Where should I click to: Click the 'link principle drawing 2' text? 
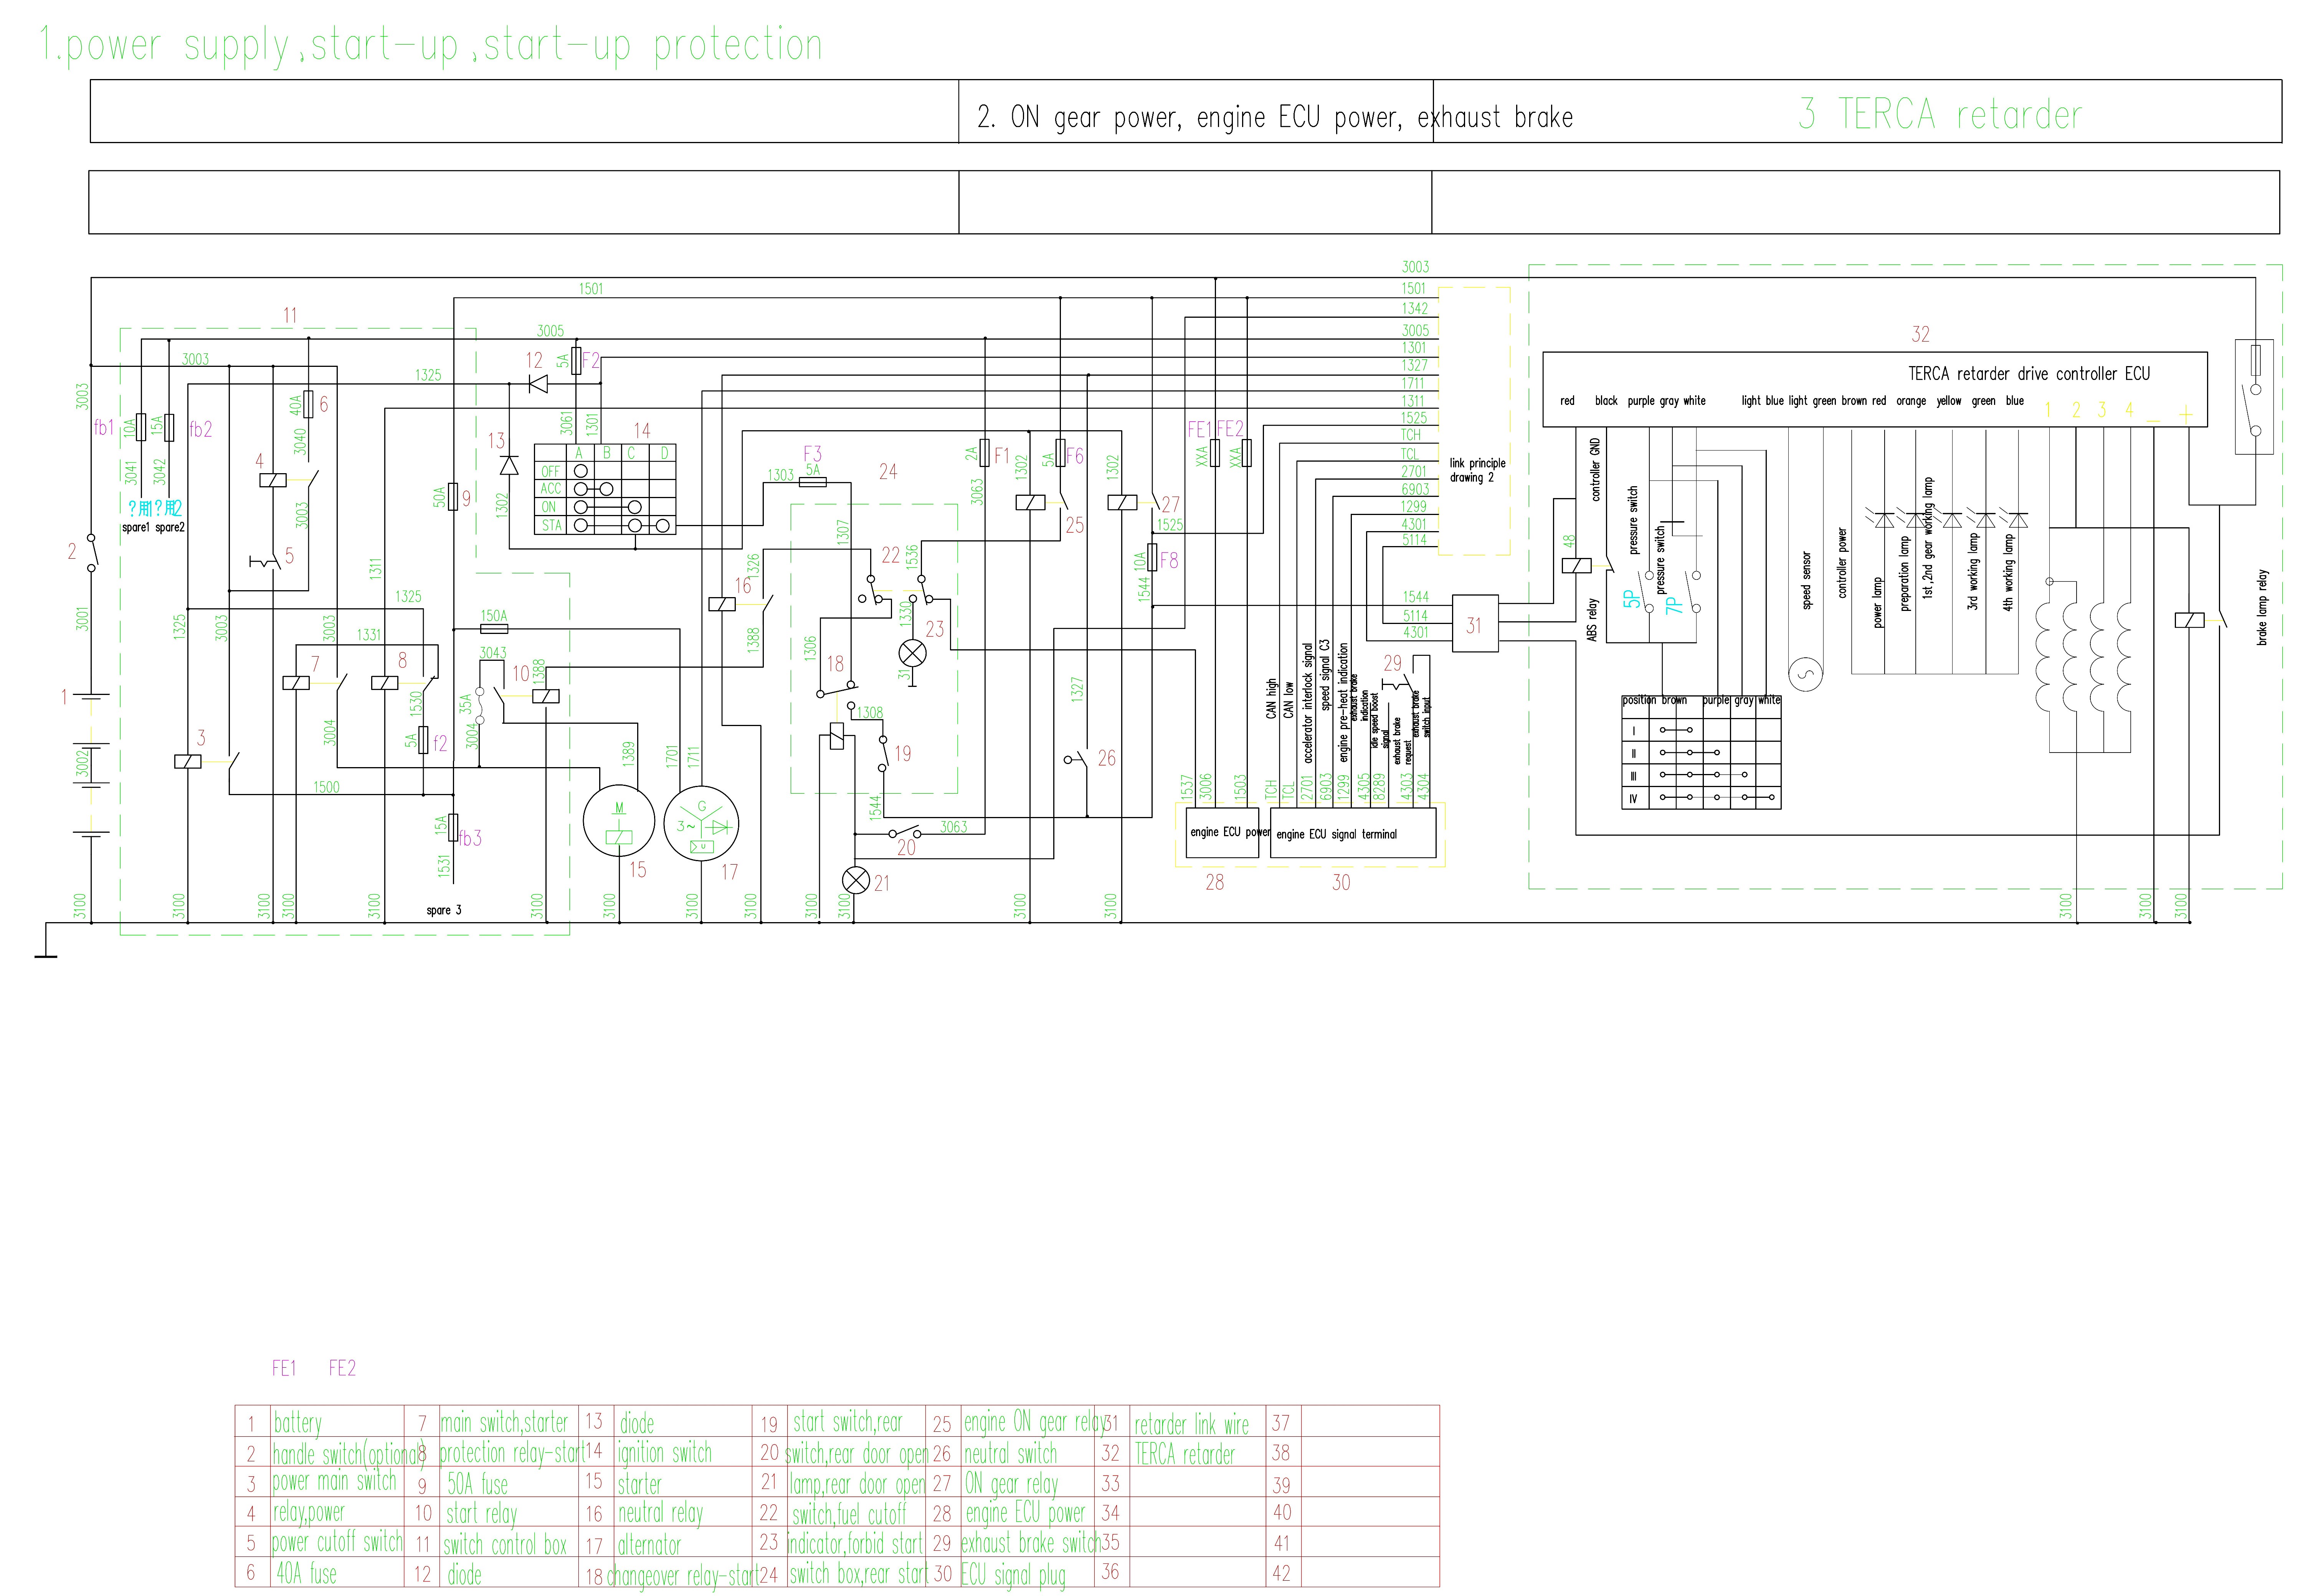click(x=1477, y=470)
